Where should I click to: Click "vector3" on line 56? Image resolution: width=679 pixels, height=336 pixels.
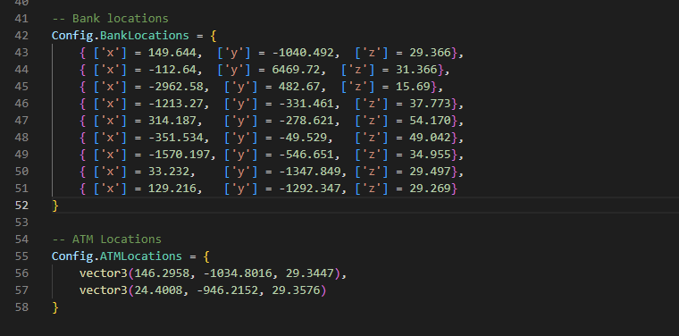click(104, 273)
